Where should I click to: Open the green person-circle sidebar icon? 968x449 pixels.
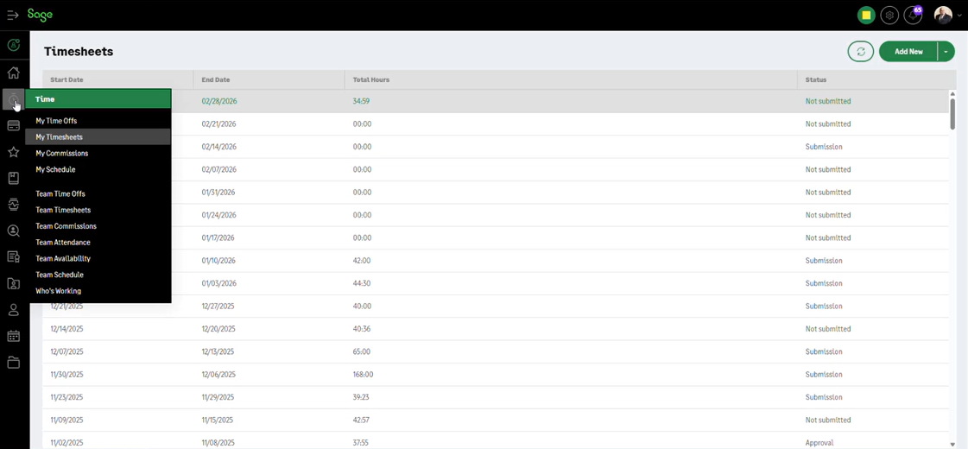pyautogui.click(x=14, y=45)
